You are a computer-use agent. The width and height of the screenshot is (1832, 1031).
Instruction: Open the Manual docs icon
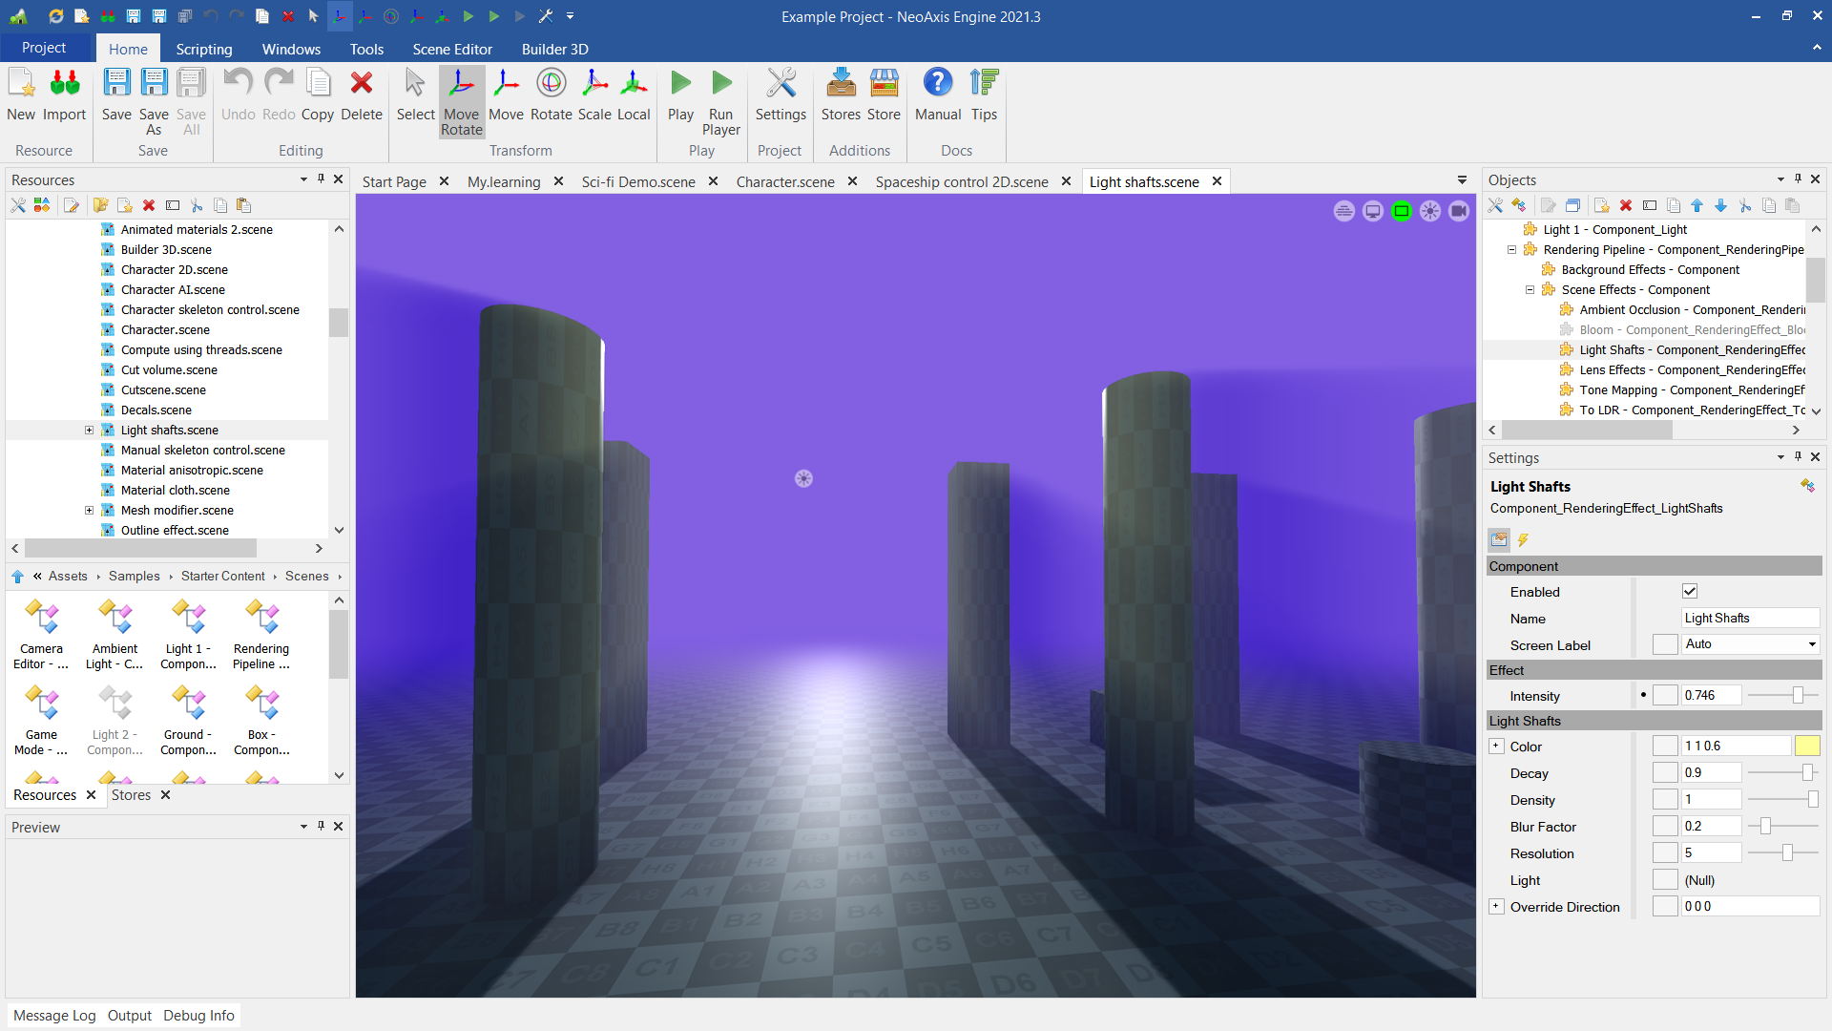pos(937,95)
